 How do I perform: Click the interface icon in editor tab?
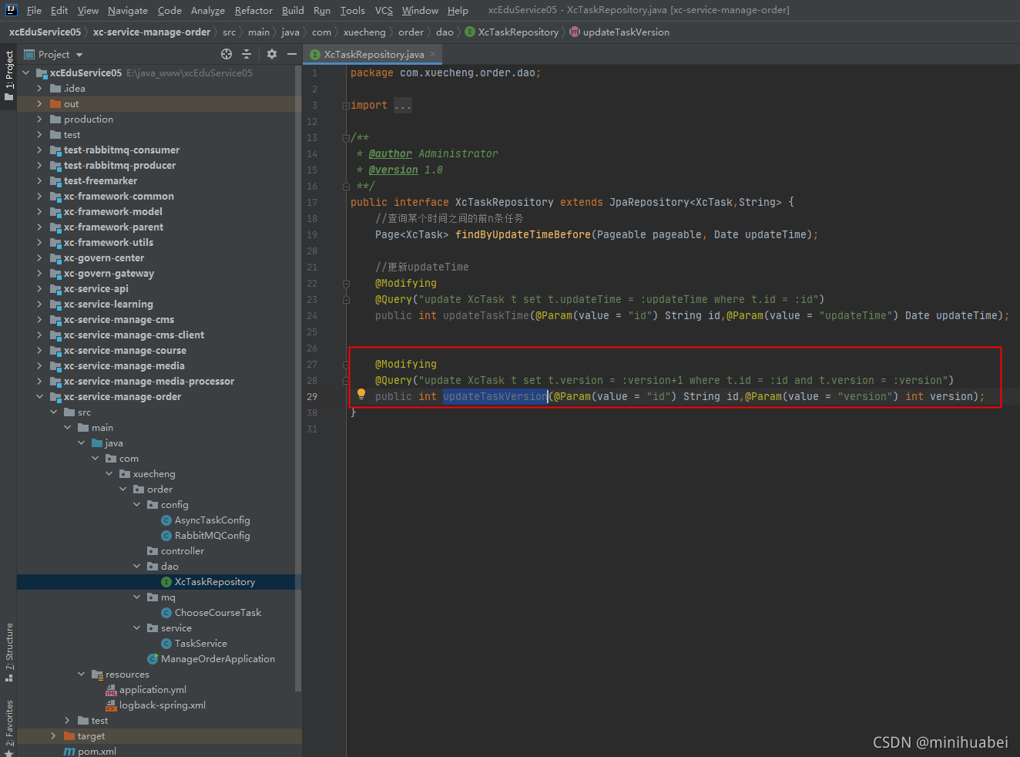point(315,55)
